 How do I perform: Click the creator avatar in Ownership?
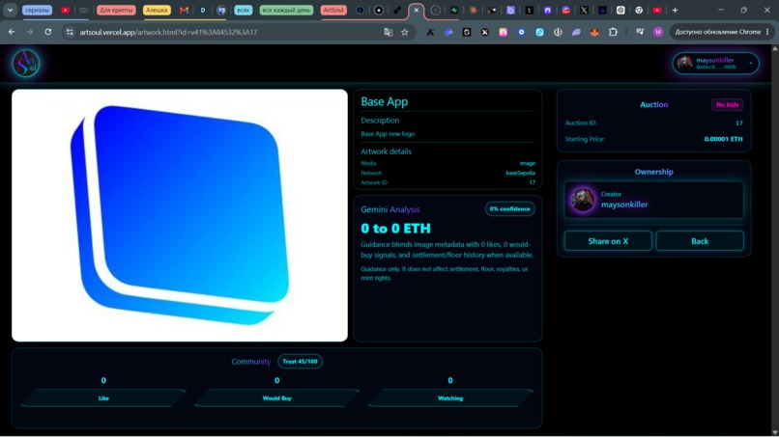[x=582, y=200]
